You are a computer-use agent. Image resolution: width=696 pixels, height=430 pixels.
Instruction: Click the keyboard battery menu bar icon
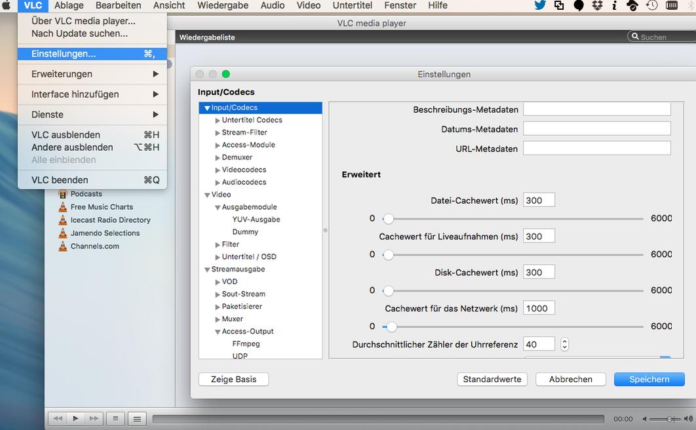672,5
